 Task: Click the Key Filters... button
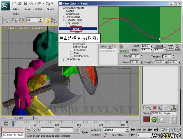(x=119, y=135)
